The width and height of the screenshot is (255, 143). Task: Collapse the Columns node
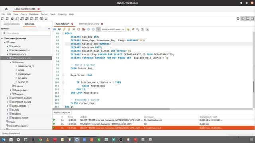(11, 62)
